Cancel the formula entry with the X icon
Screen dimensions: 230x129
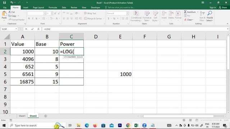tap(26, 29)
